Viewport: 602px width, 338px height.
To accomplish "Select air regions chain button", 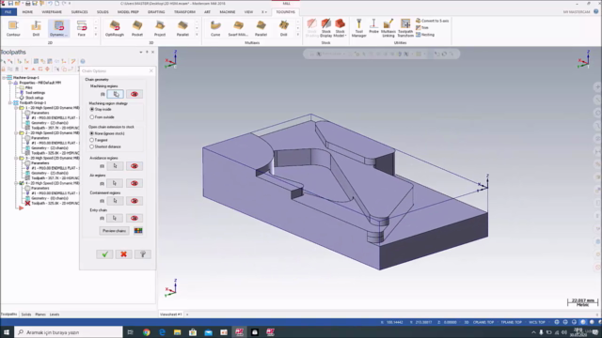I will [115, 183].
